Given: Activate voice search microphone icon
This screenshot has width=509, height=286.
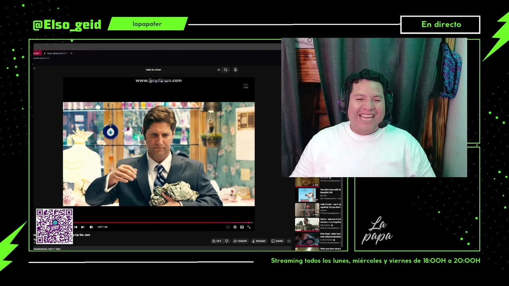Looking at the screenshot, I should pos(235,70).
